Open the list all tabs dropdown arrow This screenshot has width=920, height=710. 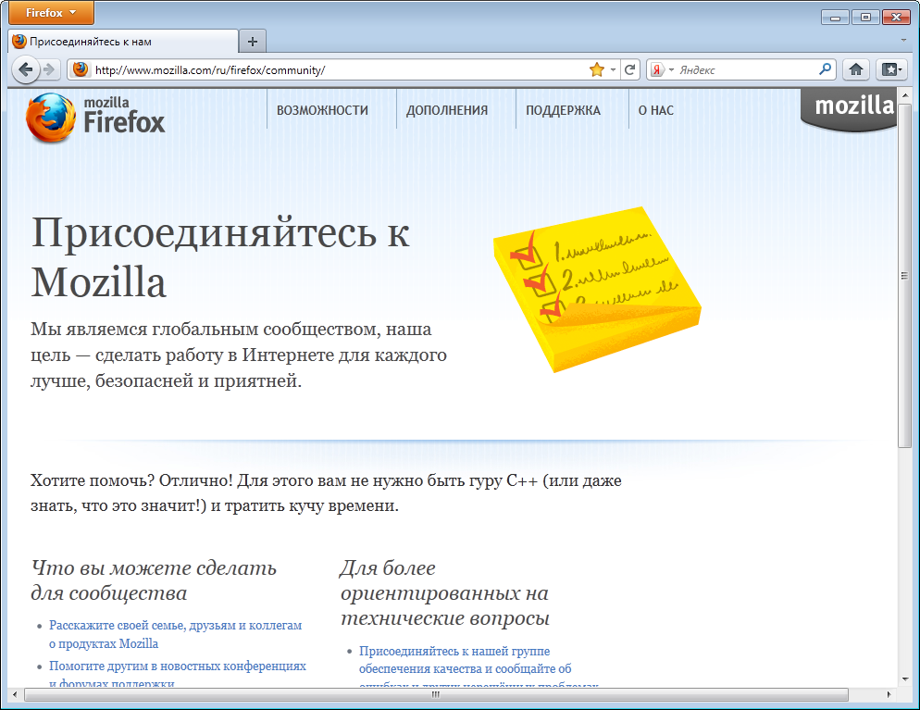tap(903, 41)
